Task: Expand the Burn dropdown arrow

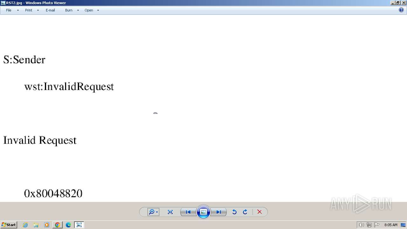Action: coord(78,10)
